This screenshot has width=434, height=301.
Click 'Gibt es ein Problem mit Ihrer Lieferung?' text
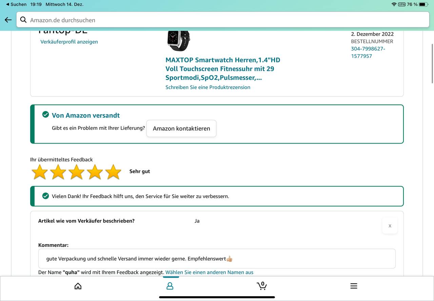click(98, 128)
